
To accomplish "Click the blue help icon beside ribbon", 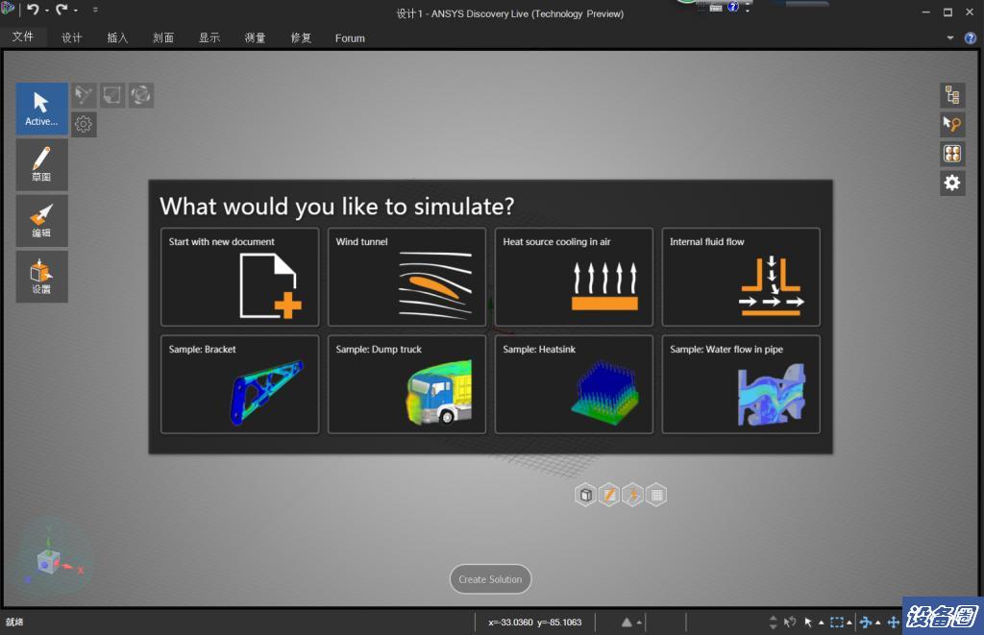I will click(971, 38).
